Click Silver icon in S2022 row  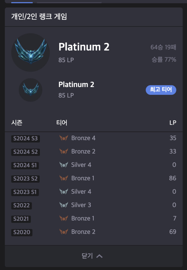click(x=63, y=205)
